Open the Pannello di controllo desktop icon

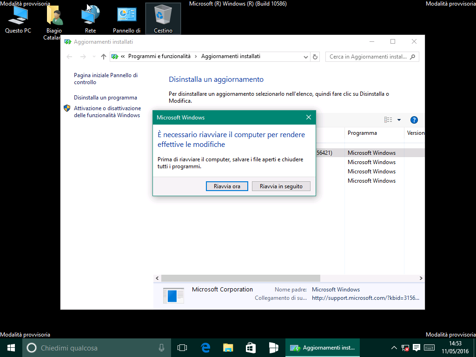tap(126, 19)
